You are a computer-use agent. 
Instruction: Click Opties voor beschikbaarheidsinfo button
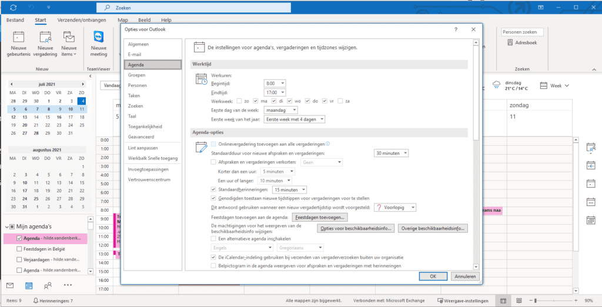tap(356, 228)
